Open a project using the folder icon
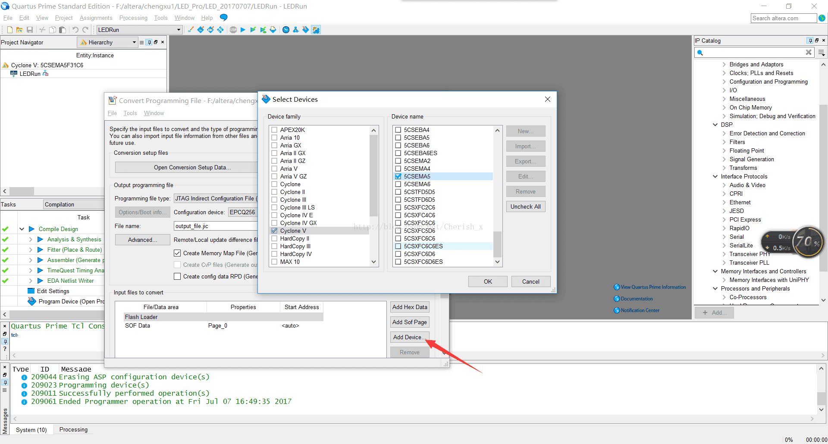The image size is (828, 444). pos(19,30)
